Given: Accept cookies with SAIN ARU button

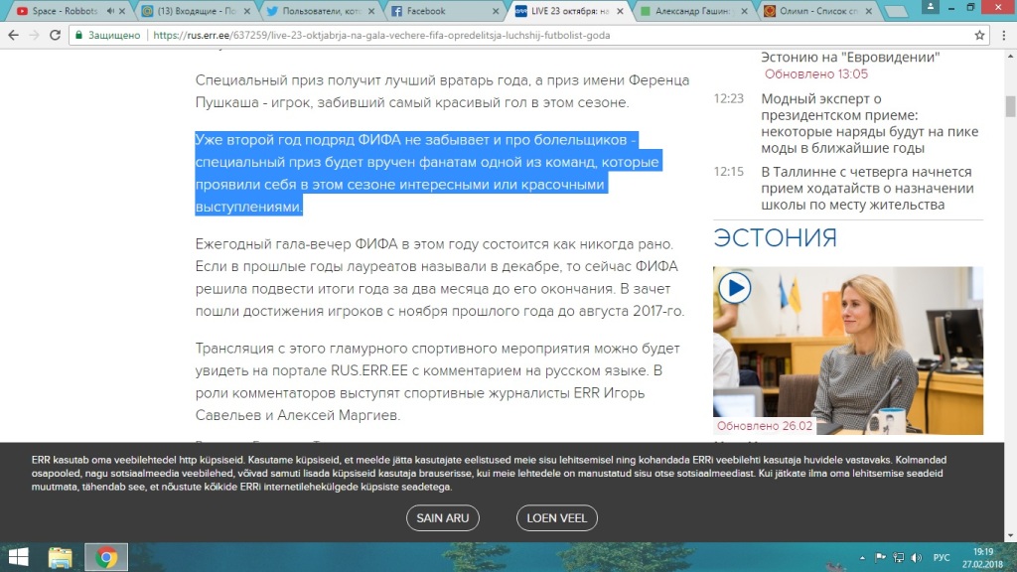Looking at the screenshot, I should click(442, 518).
